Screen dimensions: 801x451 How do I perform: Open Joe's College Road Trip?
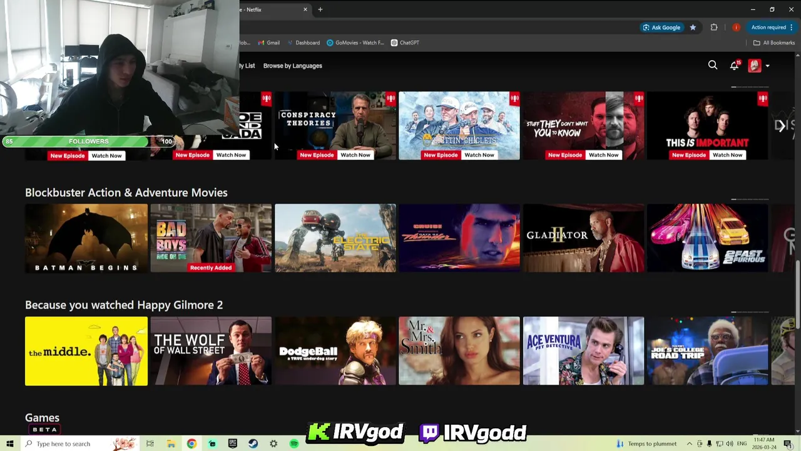(x=707, y=351)
